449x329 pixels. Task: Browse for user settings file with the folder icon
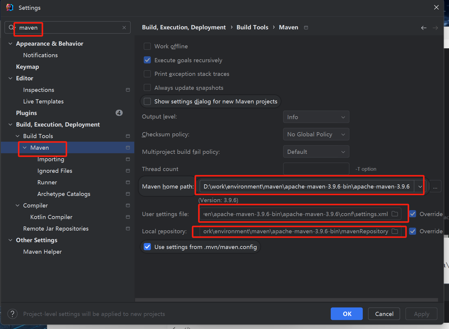click(x=395, y=214)
